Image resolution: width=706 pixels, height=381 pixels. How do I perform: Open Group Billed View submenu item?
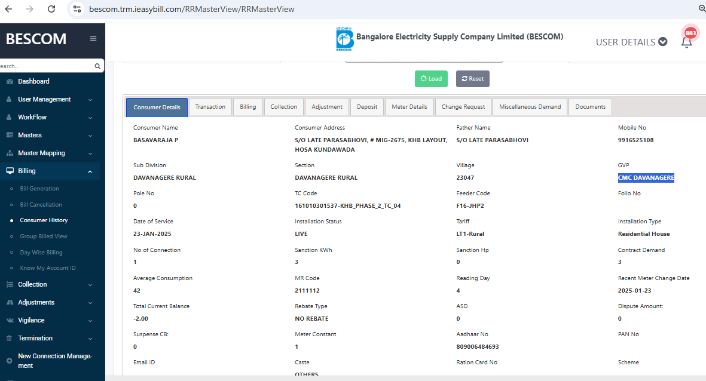click(x=43, y=236)
